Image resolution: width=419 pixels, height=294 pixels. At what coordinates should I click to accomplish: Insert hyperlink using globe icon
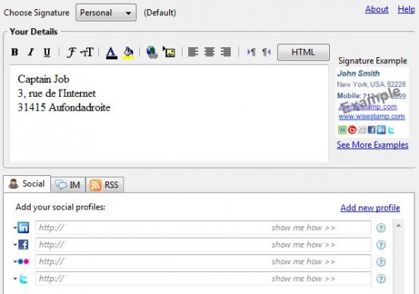click(152, 52)
